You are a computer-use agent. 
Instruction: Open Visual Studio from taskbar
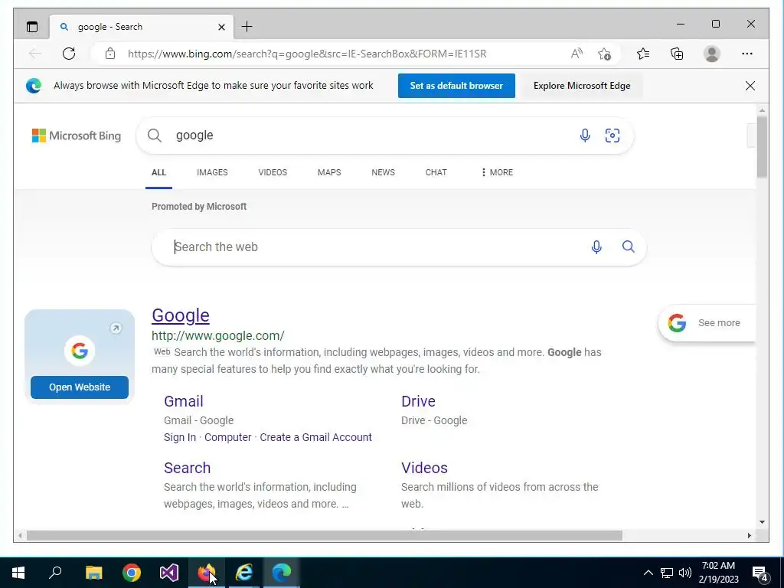click(169, 573)
